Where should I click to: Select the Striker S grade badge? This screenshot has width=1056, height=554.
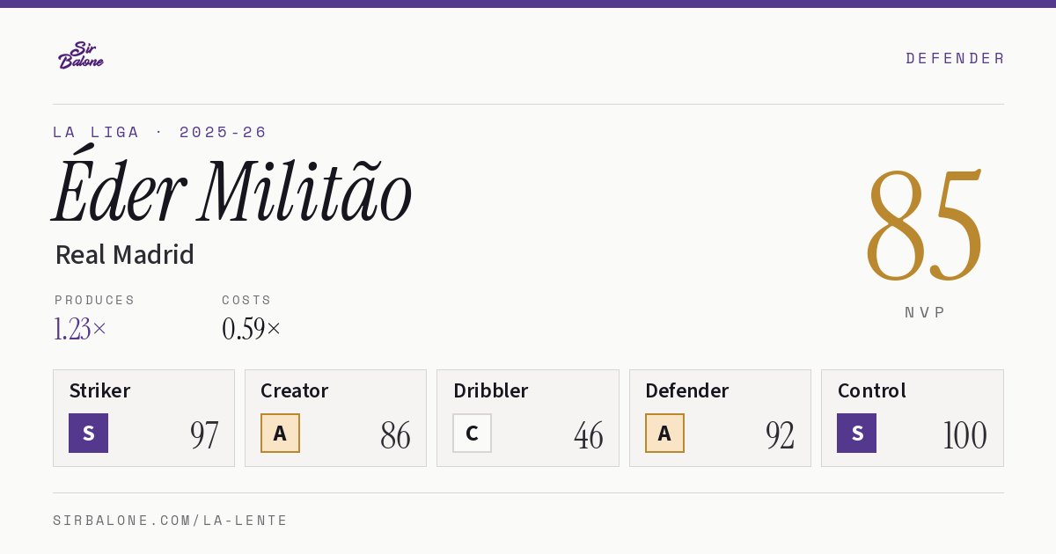(88, 433)
